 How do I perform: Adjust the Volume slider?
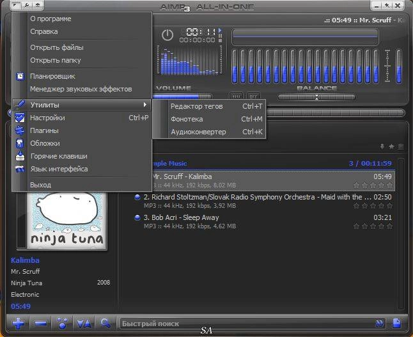[x=182, y=97]
